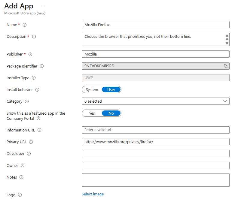This screenshot has height=202, width=235.
Task: Show info tooltip for Package Identifier
Action: pos(42,66)
